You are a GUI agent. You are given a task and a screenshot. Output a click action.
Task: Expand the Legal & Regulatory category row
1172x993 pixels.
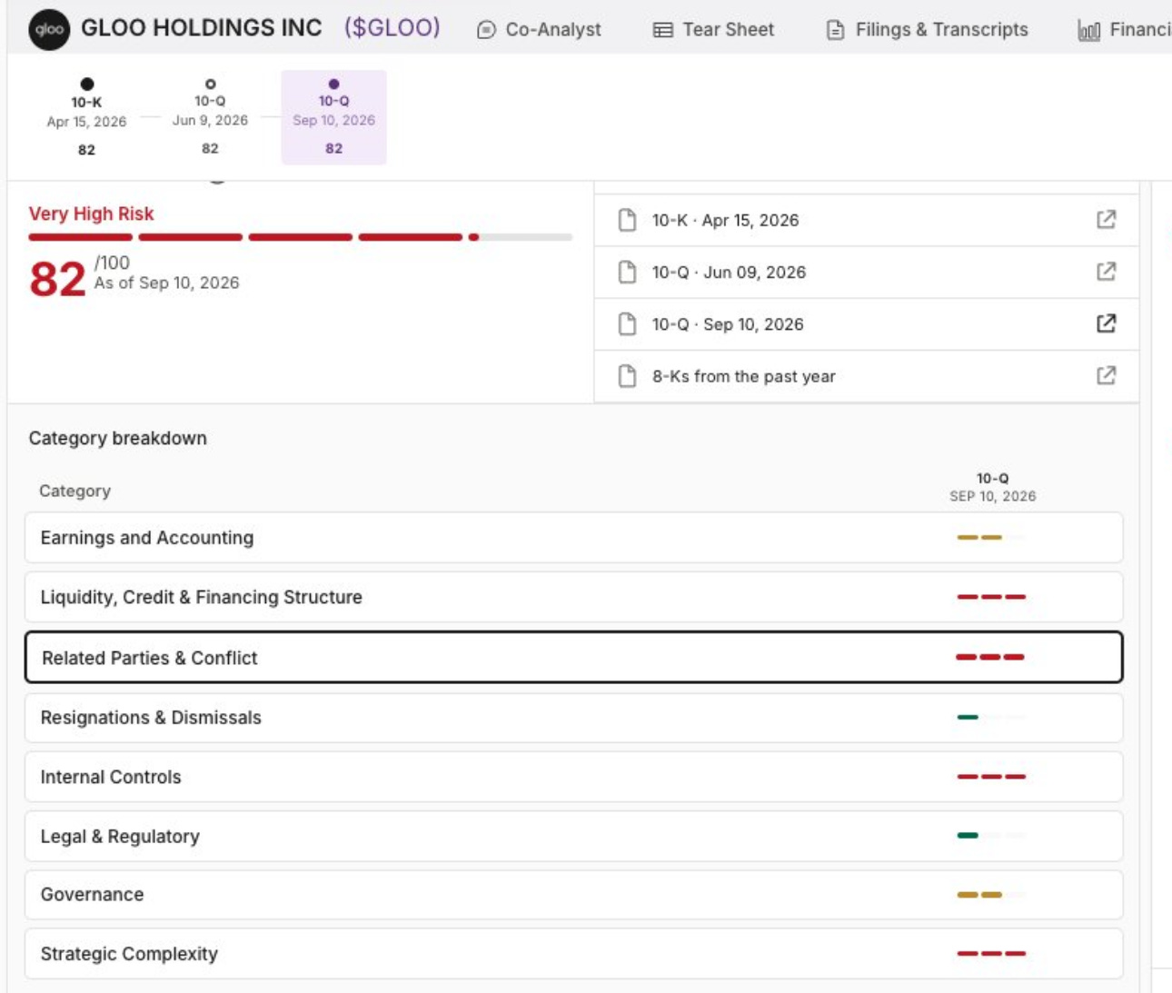click(x=573, y=836)
